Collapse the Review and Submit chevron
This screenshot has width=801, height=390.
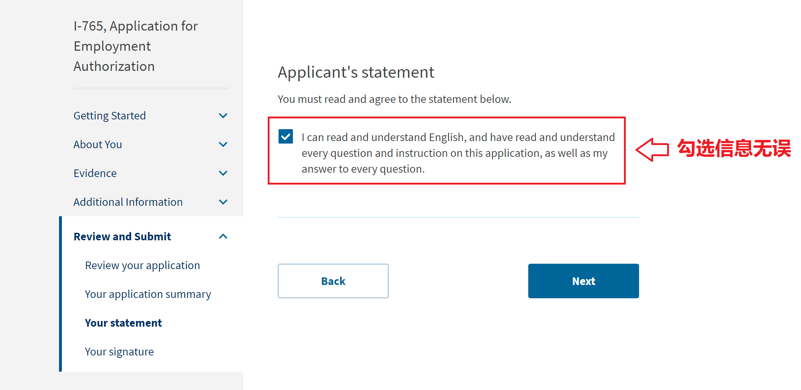[223, 236]
